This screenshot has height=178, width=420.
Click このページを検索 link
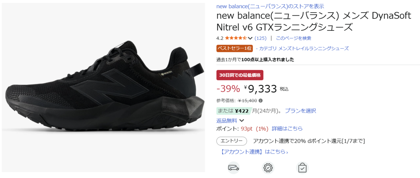(294, 38)
